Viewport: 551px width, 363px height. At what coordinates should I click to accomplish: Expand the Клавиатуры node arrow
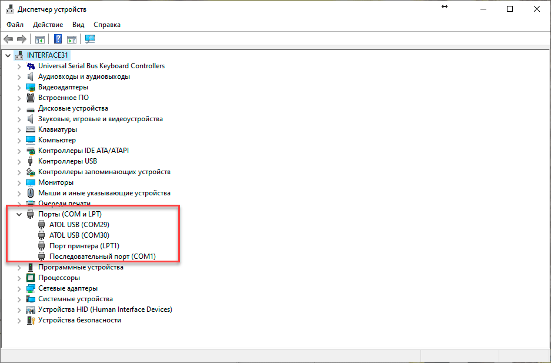coord(19,129)
